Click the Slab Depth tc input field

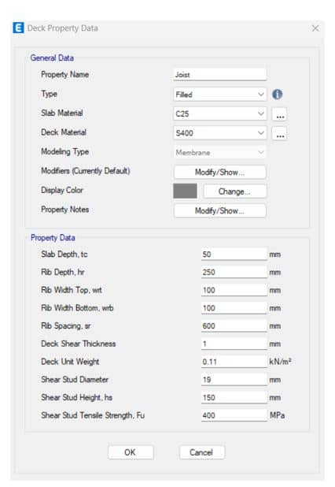(x=234, y=254)
